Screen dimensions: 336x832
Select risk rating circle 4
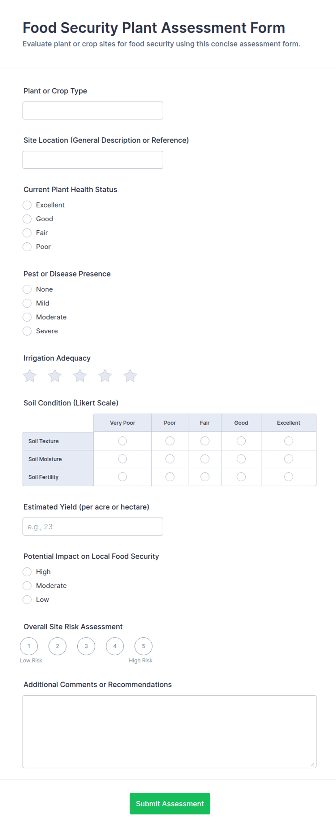coord(115,646)
